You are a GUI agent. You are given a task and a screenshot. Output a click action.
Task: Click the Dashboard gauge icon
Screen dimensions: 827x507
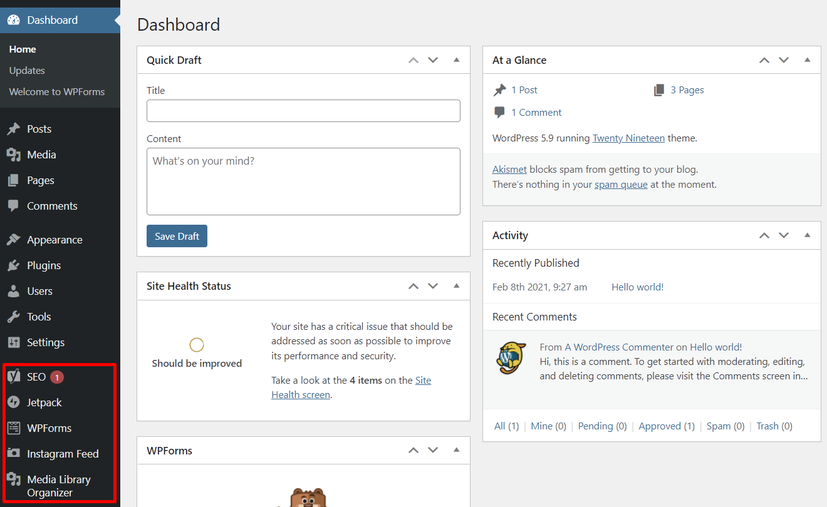(13, 20)
